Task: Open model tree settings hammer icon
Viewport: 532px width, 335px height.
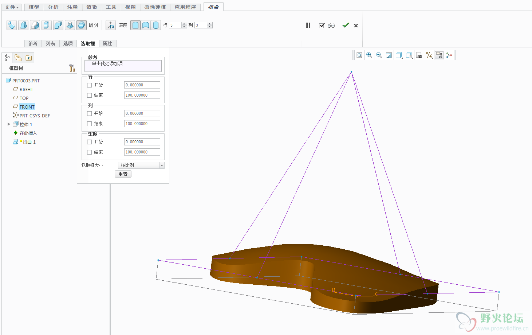Action: click(x=72, y=68)
